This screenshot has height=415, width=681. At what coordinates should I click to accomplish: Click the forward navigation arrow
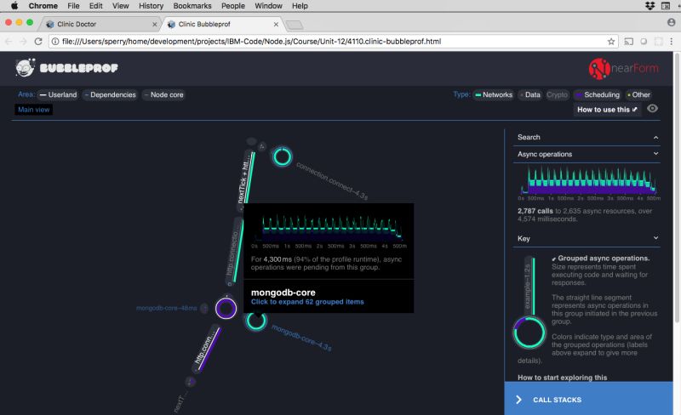pyautogui.click(x=24, y=42)
